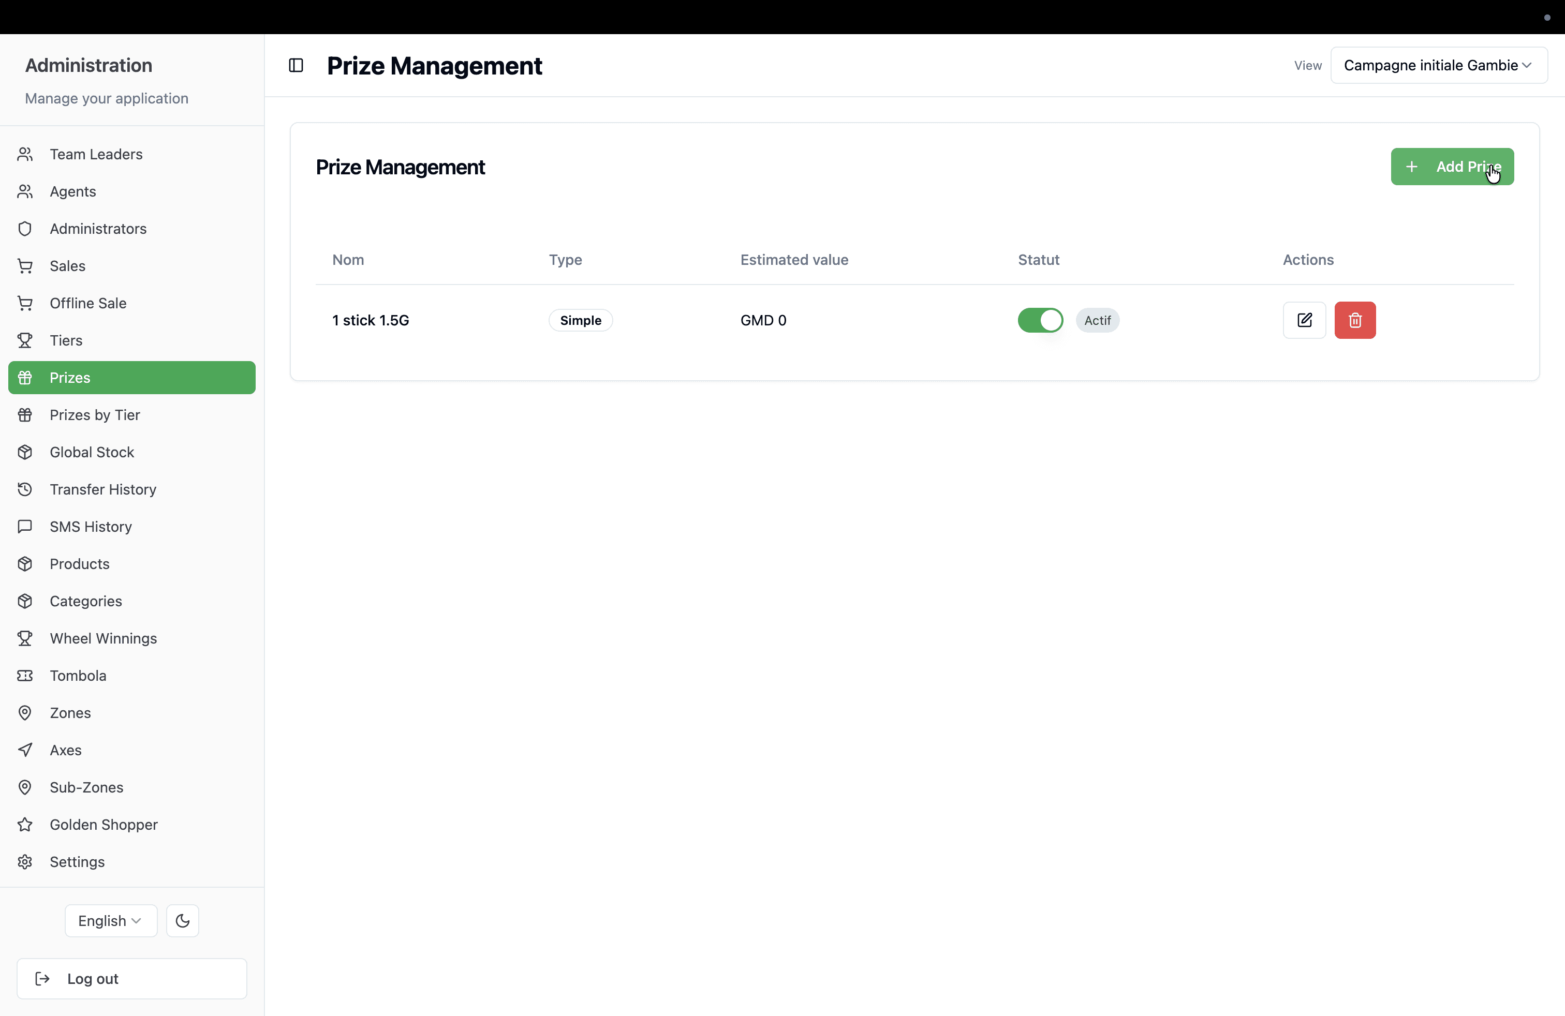Screen dimensions: 1565x1016
Task: Go to Offline Sale page
Action: [131, 303]
